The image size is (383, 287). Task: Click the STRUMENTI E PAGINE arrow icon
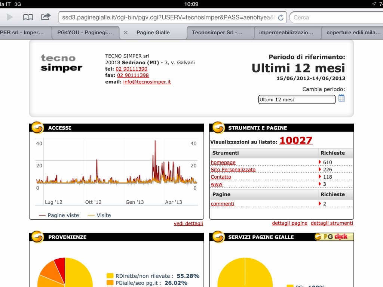point(218,128)
